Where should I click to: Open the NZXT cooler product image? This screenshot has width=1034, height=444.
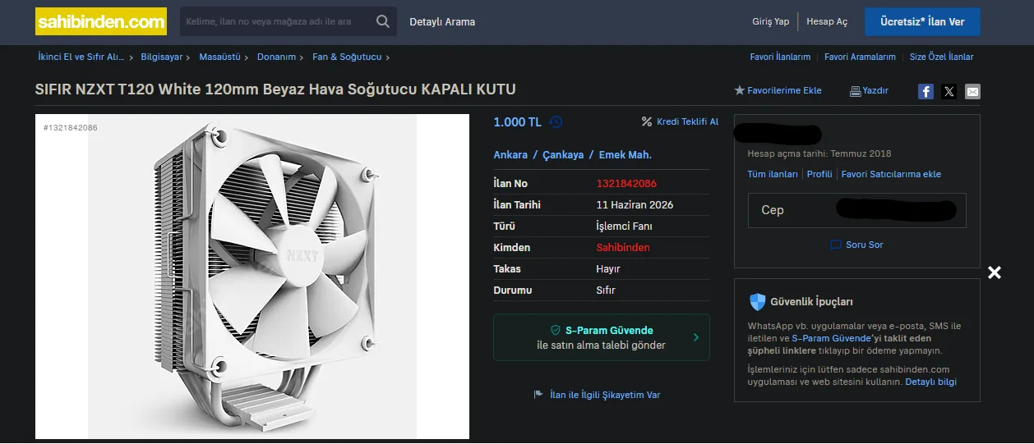click(252, 277)
